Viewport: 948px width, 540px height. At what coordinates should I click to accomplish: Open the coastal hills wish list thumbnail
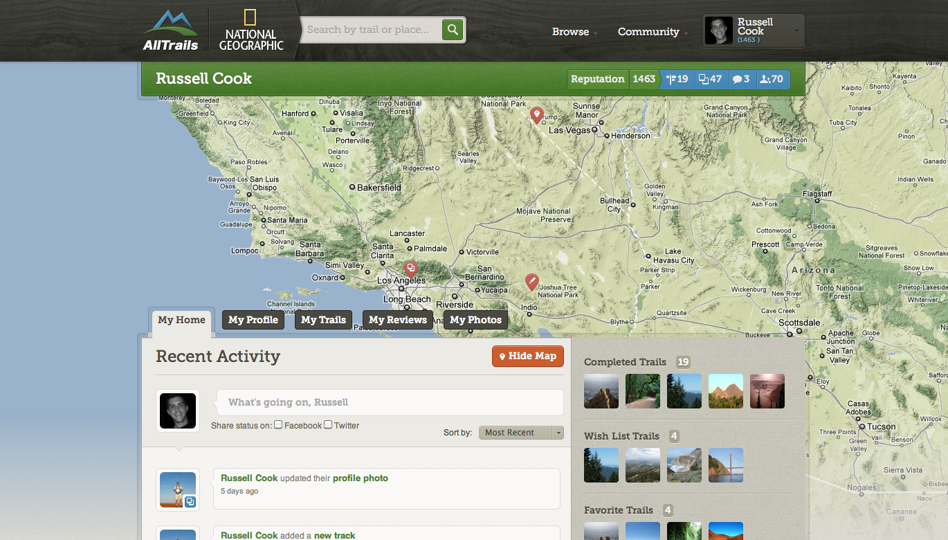[x=643, y=465]
